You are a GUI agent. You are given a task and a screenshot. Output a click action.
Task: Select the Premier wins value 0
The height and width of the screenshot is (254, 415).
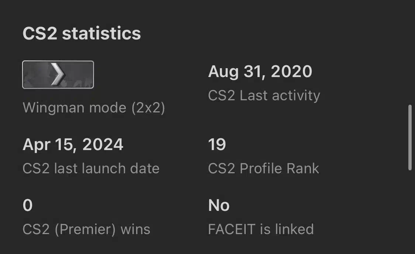click(x=28, y=205)
